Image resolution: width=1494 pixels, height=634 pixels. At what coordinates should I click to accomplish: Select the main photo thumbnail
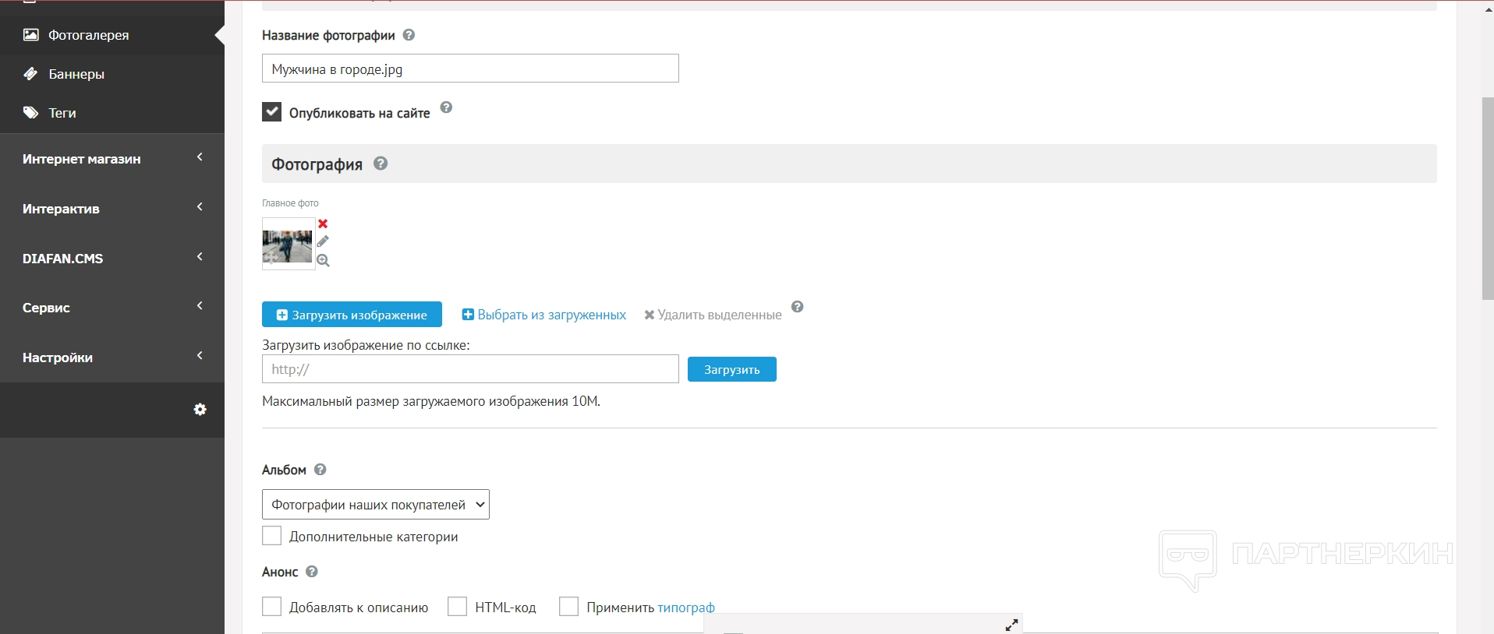(x=288, y=245)
